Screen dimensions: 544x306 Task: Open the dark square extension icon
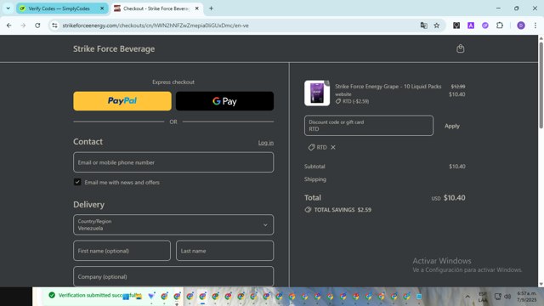[456, 25]
